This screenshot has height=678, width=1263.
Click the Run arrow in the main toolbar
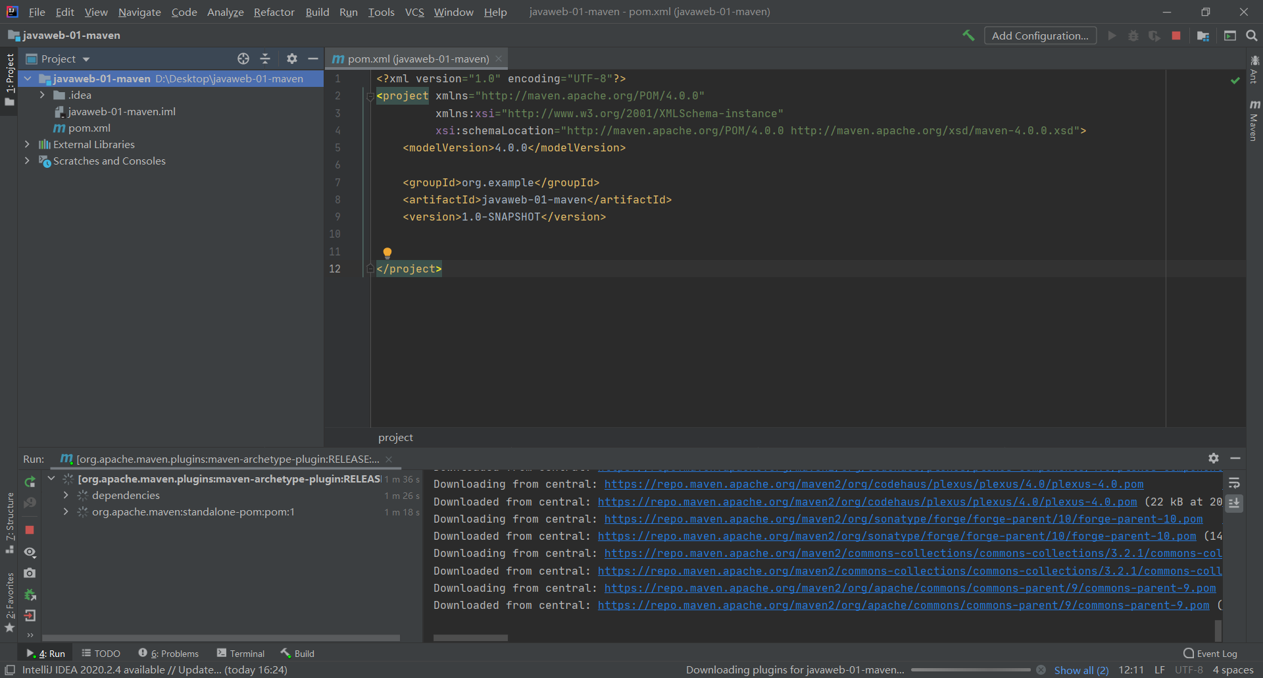click(1112, 36)
